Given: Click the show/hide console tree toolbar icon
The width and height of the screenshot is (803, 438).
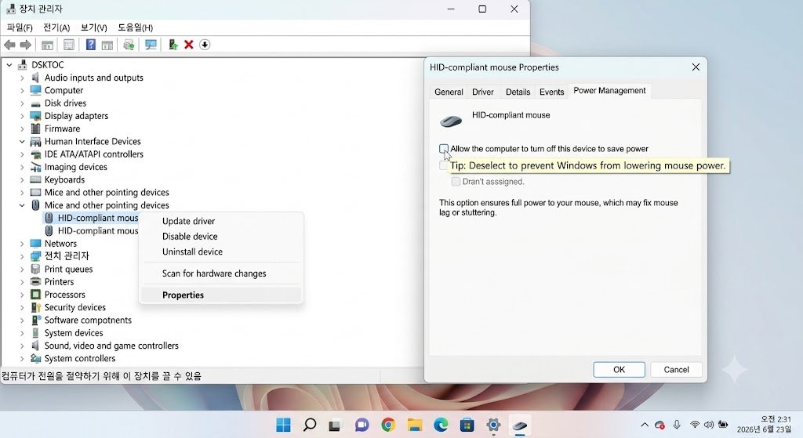Looking at the screenshot, I should [47, 45].
